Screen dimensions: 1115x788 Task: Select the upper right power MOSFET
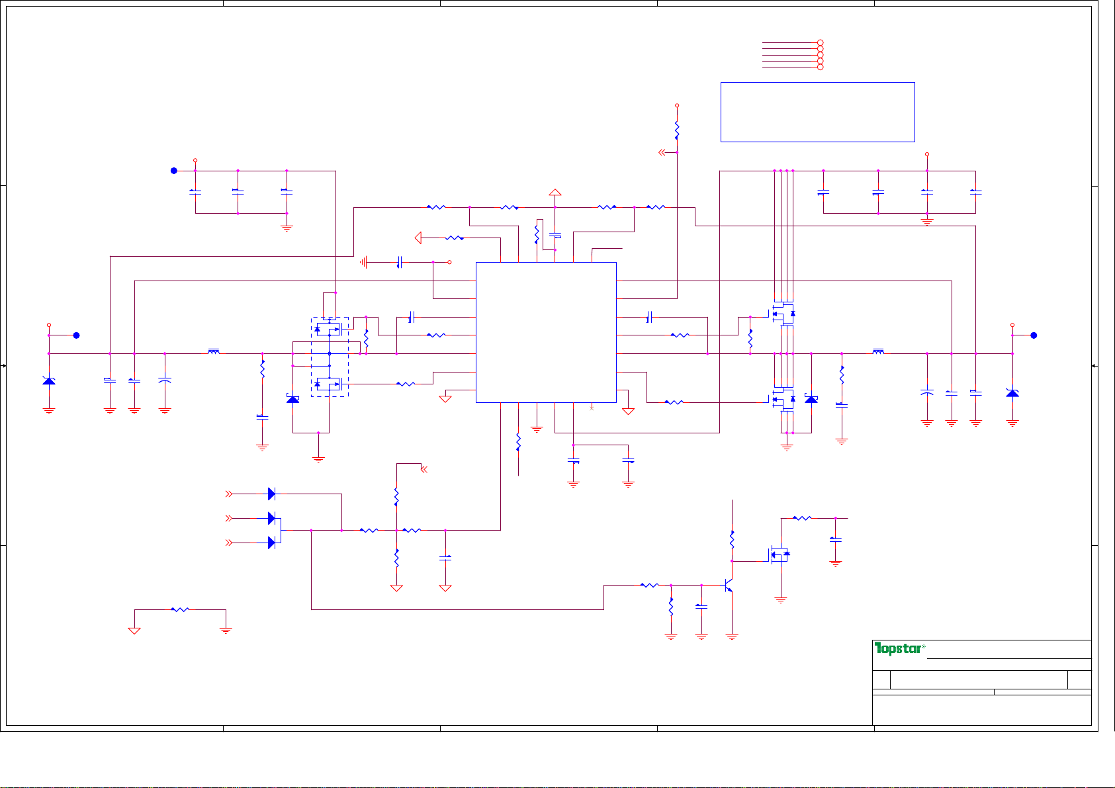point(783,314)
